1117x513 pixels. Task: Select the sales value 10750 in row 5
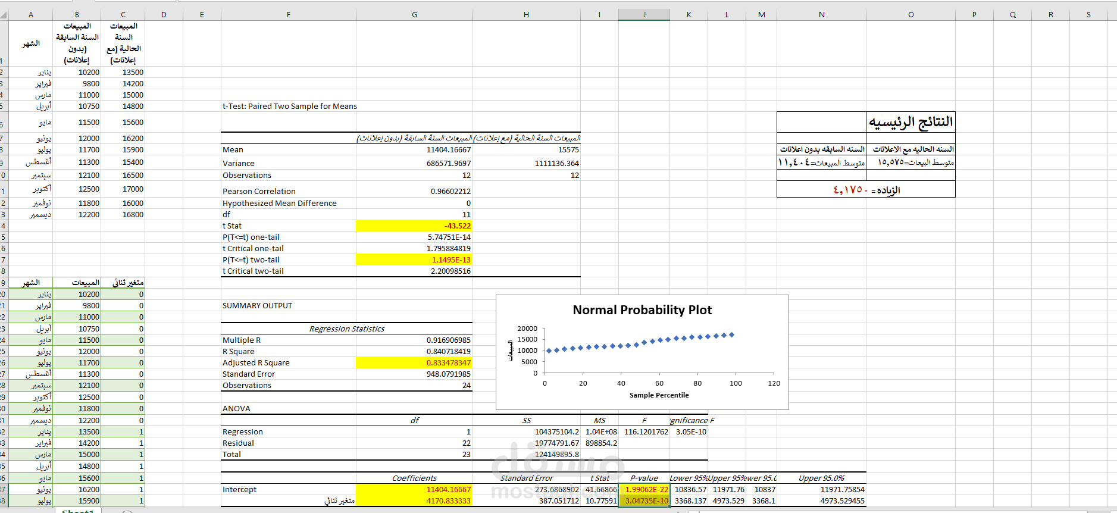pos(77,107)
